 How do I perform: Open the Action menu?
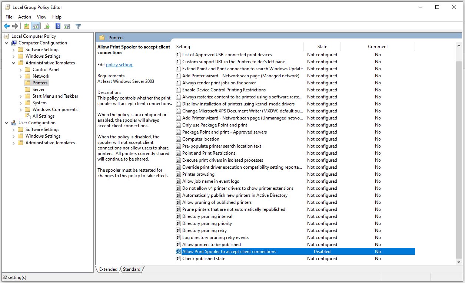pyautogui.click(x=24, y=17)
